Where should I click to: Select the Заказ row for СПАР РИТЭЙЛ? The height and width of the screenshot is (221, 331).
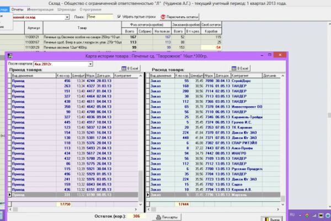point(213,143)
